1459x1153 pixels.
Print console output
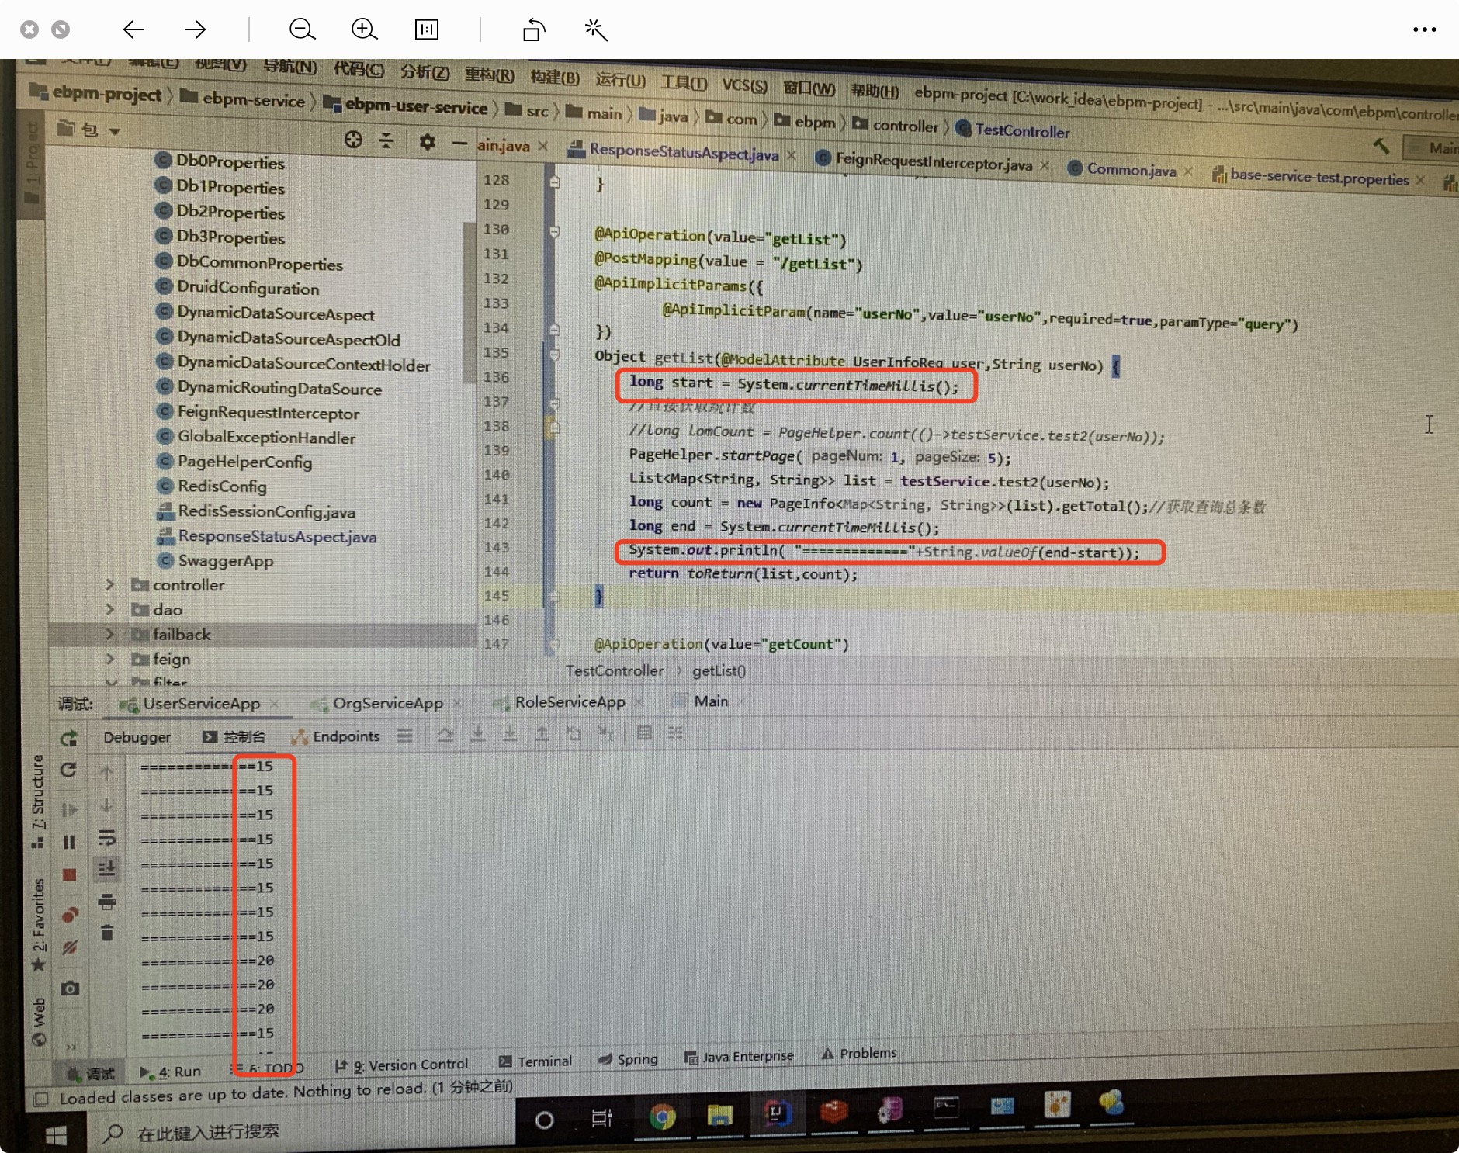(x=107, y=901)
